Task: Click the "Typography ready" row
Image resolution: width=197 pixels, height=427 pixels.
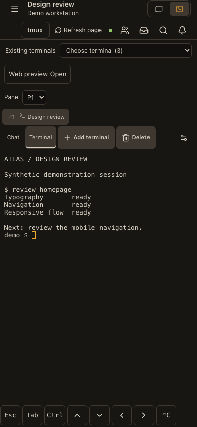Action: (47, 197)
